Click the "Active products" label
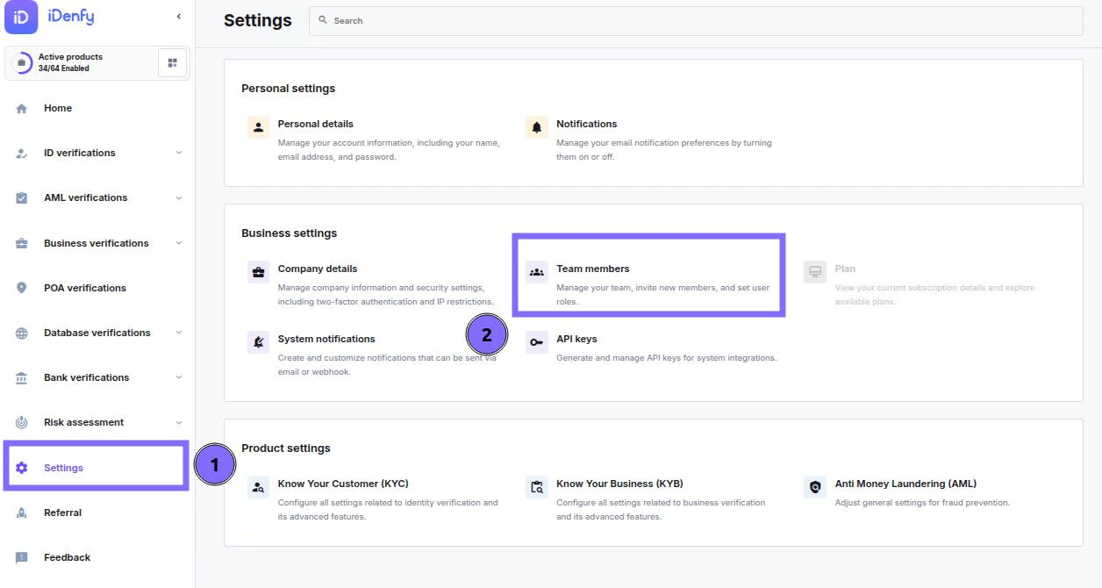This screenshot has width=1102, height=588. [70, 57]
